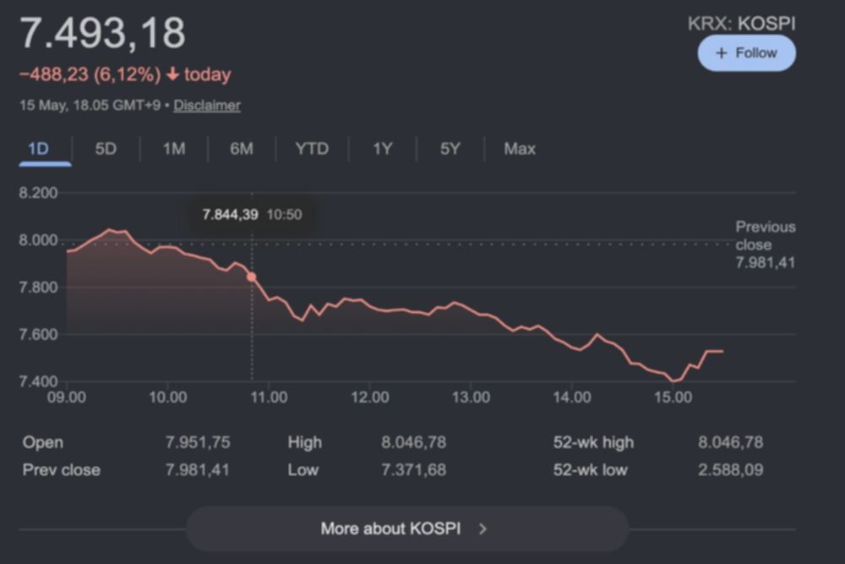Select the 1D chart range tab
This screenshot has width=845, height=564.
pyautogui.click(x=38, y=149)
